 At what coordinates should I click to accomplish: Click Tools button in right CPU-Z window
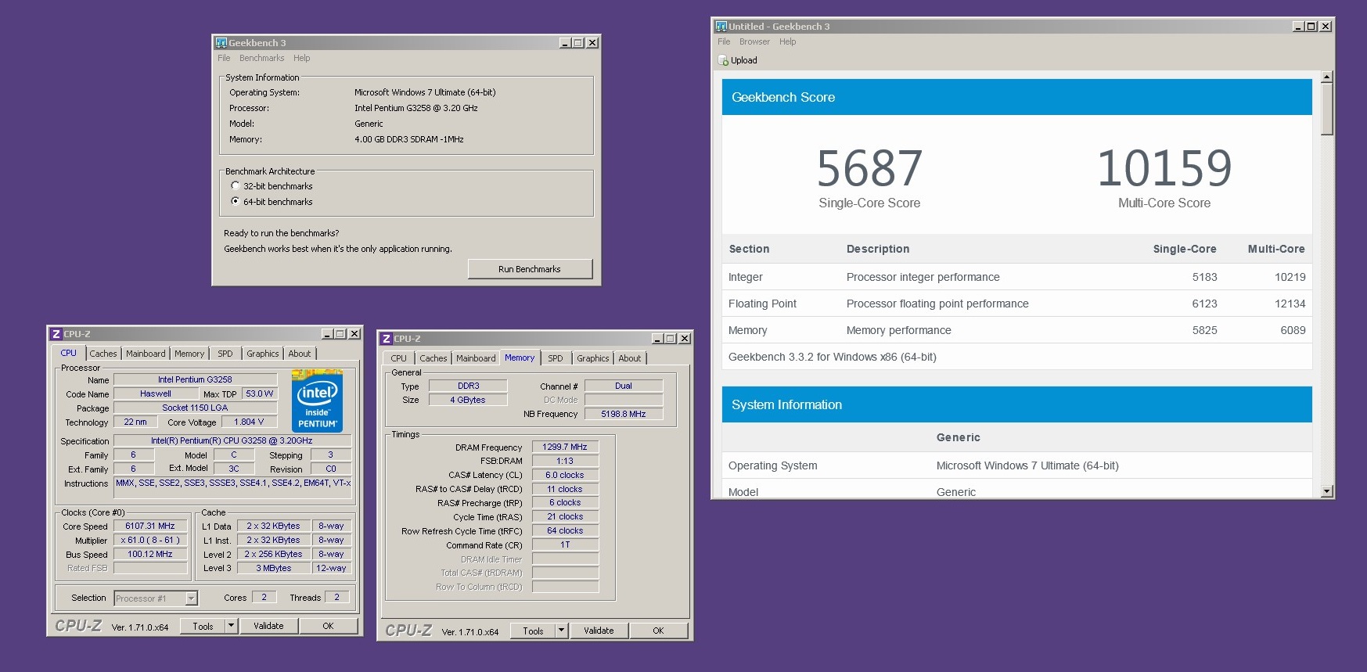point(533,631)
